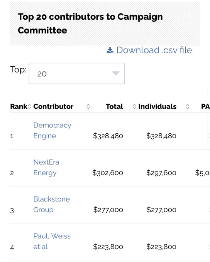Click the Rank column header
The width and height of the screenshot is (210, 262).
[x=19, y=106]
